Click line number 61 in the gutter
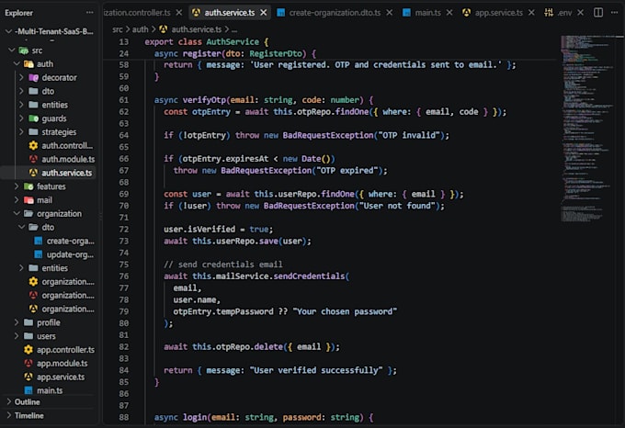 [123, 100]
